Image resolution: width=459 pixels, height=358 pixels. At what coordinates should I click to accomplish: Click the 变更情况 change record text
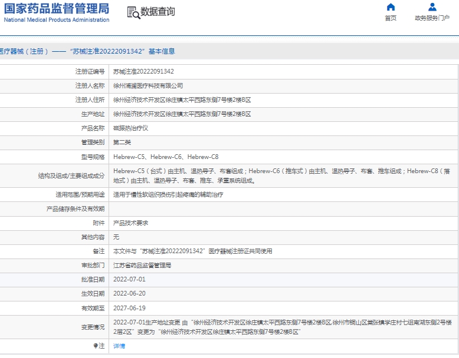(283, 327)
